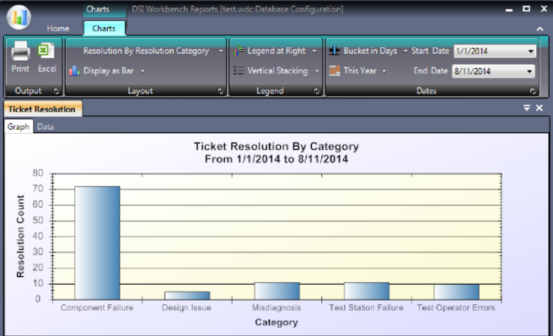The height and width of the screenshot is (336, 553).
Task: Close the Ticket Resolution panel
Action: [540, 108]
